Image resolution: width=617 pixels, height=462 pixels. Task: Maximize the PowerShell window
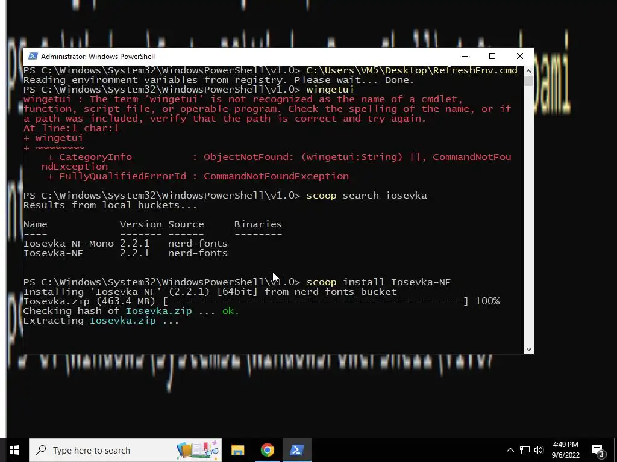[492, 56]
